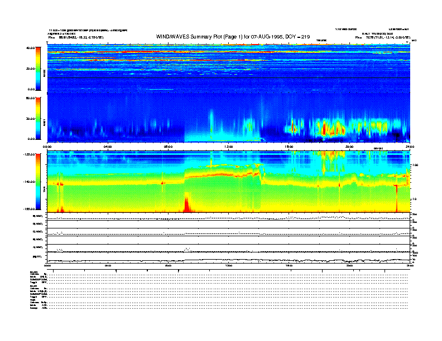Click the 20.00 label on RAD2 color bar
Image resolution: width=442 pixels, height=341 pixels.
[30, 69]
